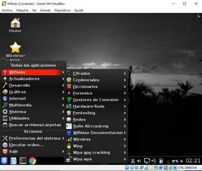Click the 'es' keyboard layout indicator
202x171 pixels.
[175, 161]
